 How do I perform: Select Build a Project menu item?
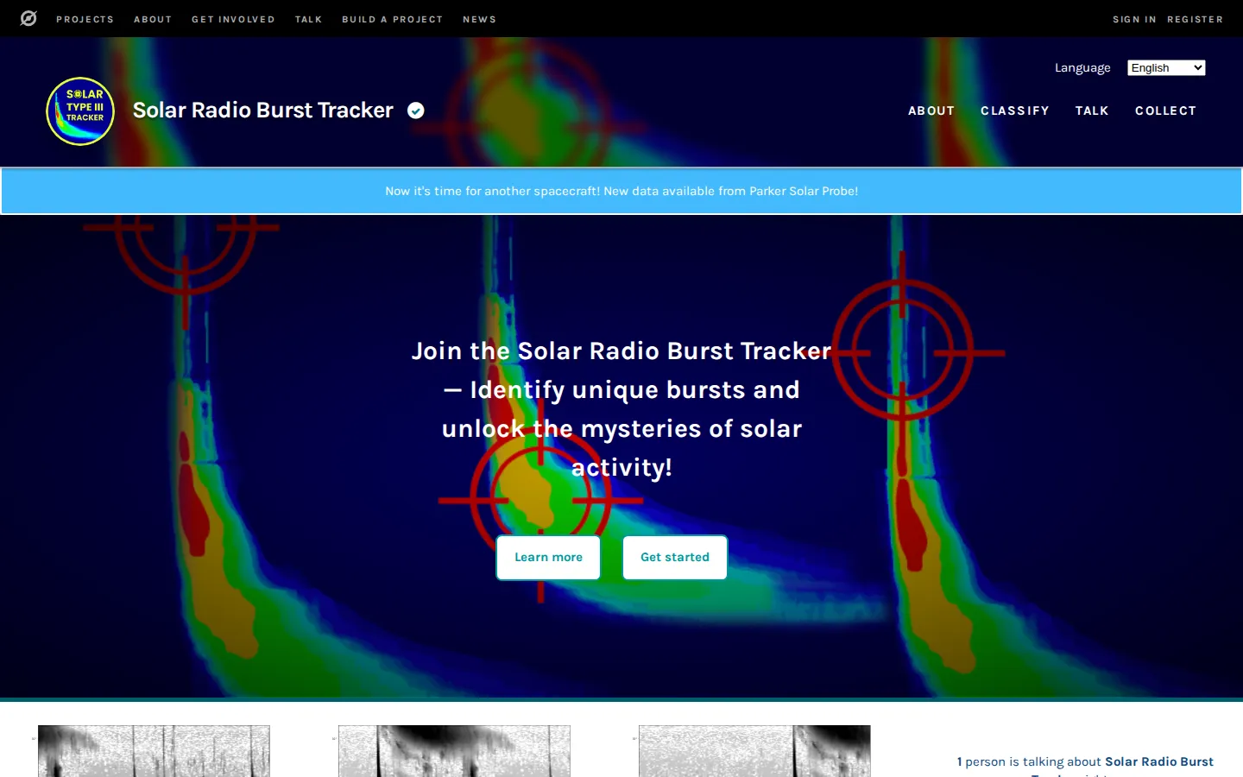pos(392,19)
